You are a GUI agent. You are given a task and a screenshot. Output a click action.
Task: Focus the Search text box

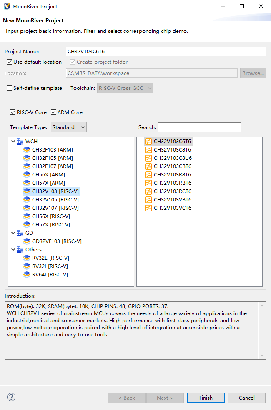pyautogui.click(x=199, y=127)
